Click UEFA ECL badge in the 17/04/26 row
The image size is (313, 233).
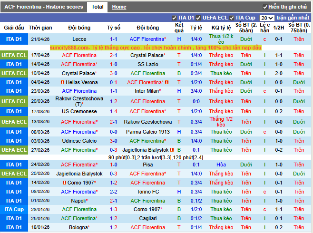[x=13, y=55]
